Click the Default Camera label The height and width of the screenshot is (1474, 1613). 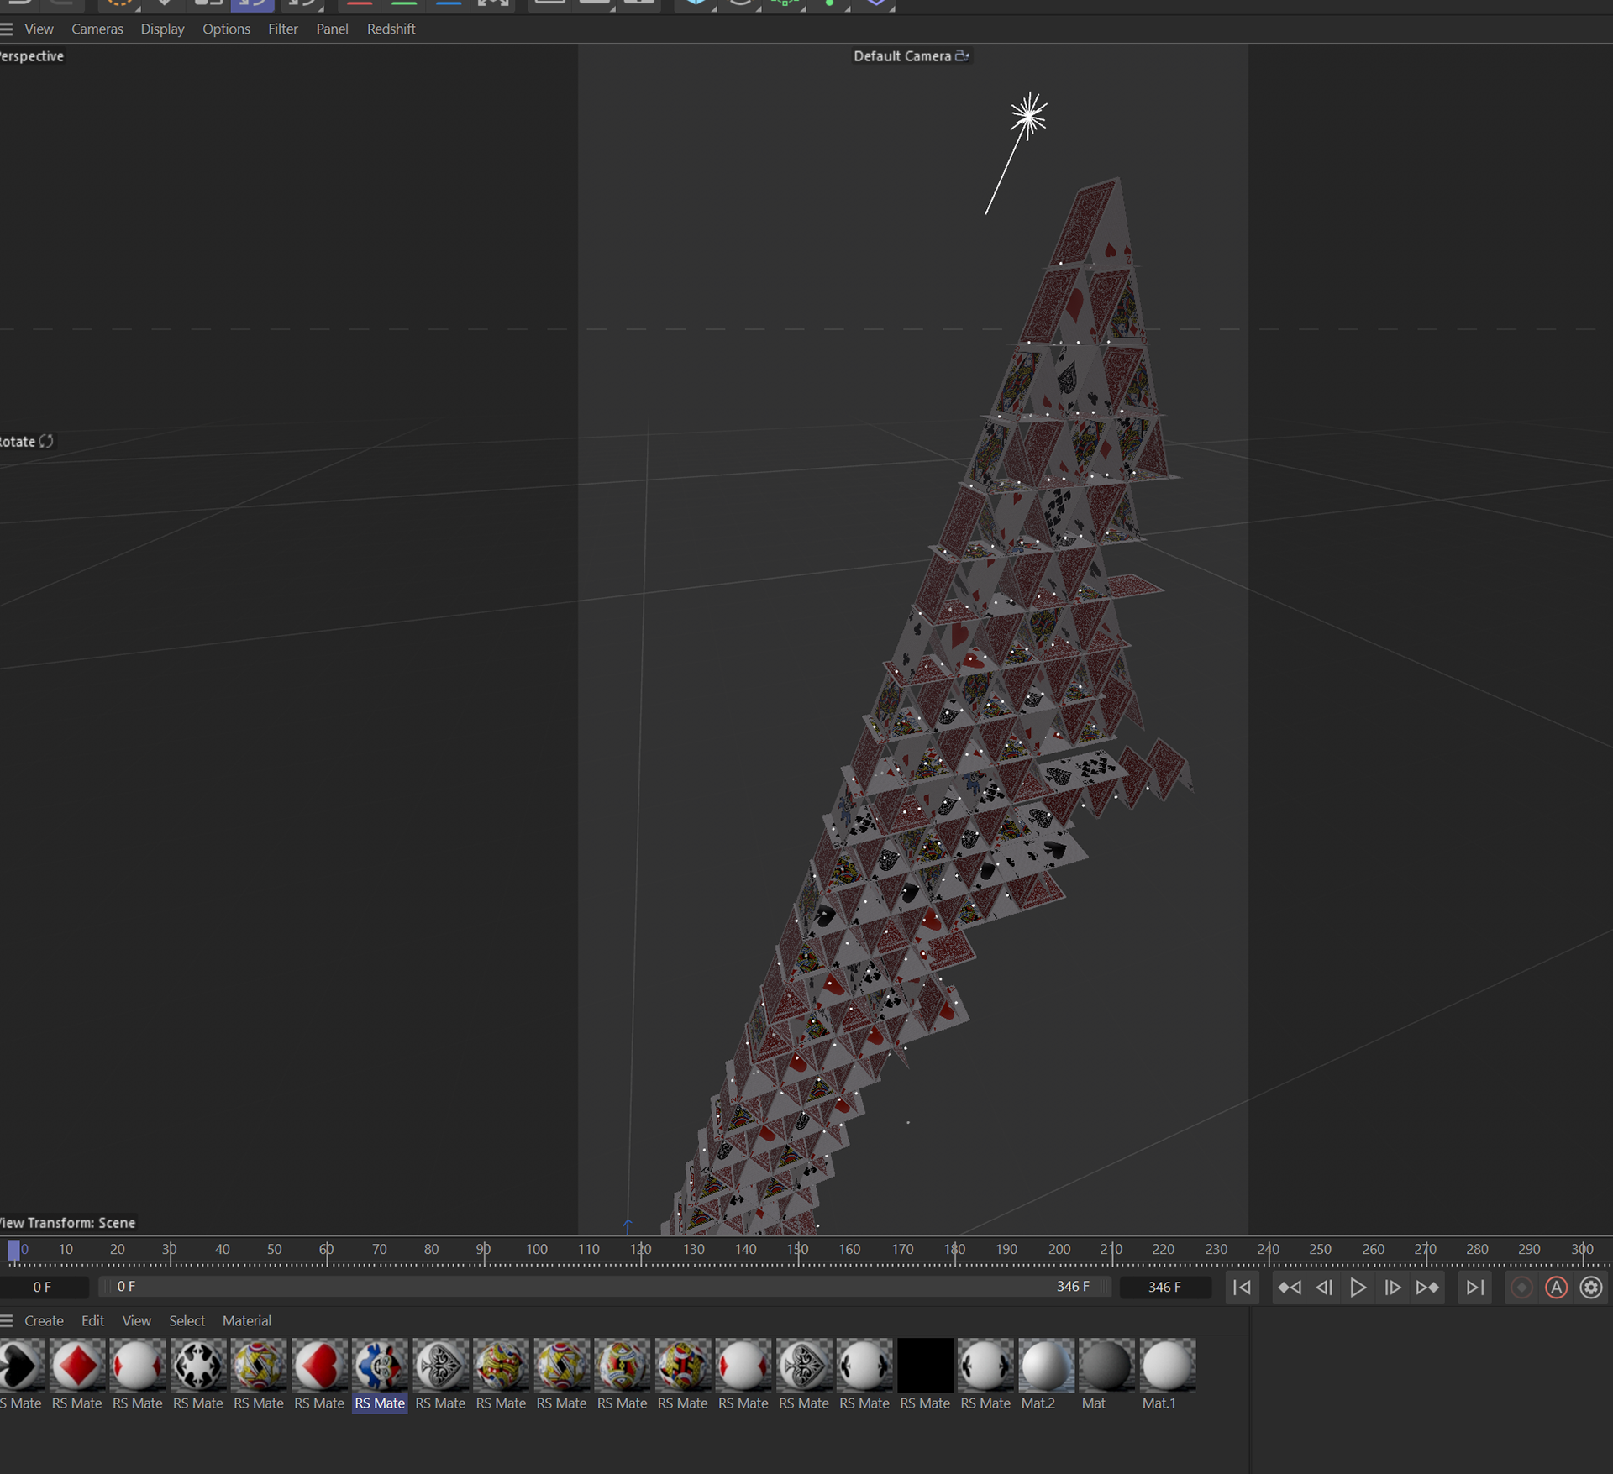pyautogui.click(x=902, y=56)
